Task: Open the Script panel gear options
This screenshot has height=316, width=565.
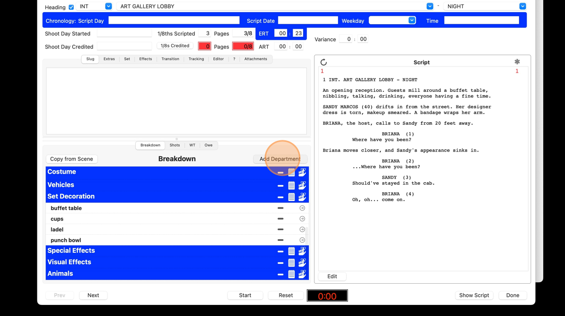Action: [x=517, y=62]
